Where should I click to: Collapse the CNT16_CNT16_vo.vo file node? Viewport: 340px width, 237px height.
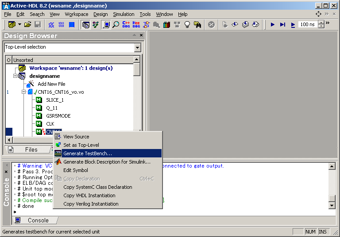point(23,92)
